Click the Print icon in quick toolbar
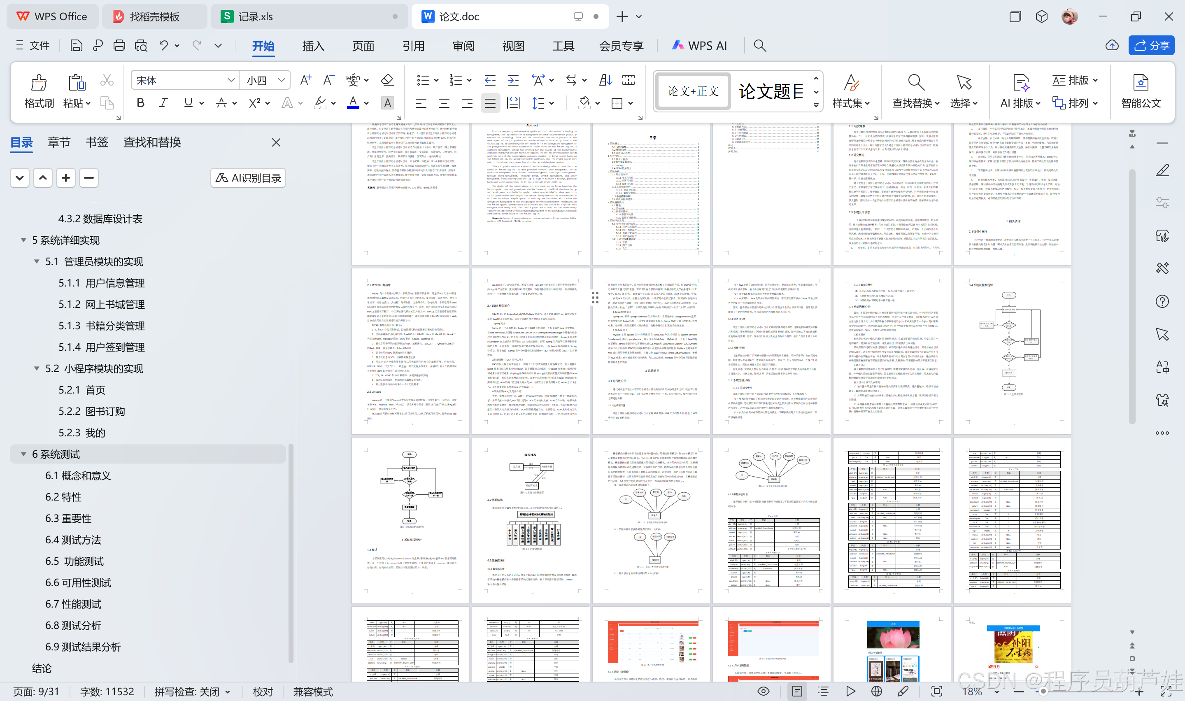The width and height of the screenshot is (1185, 701). [x=119, y=45]
